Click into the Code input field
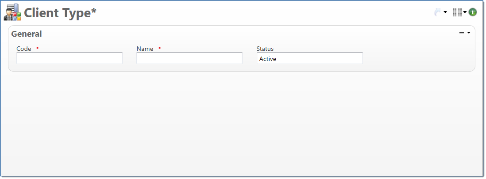 point(69,58)
